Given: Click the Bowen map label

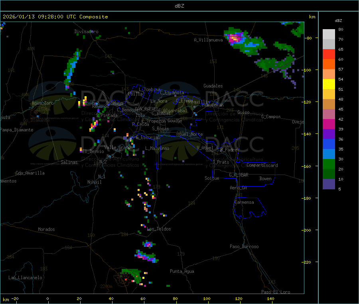Looking at the screenshot, I should coord(265,179).
